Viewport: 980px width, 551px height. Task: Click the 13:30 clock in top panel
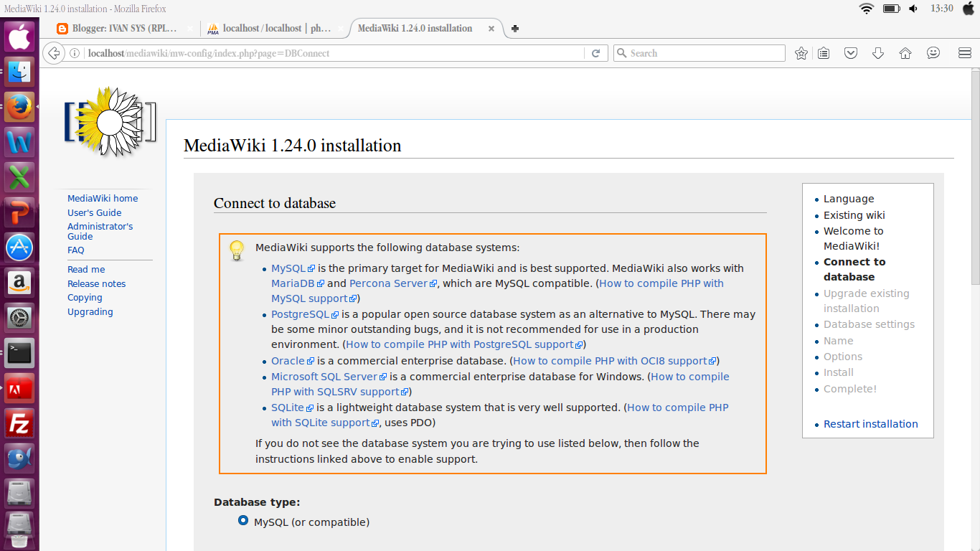point(941,9)
